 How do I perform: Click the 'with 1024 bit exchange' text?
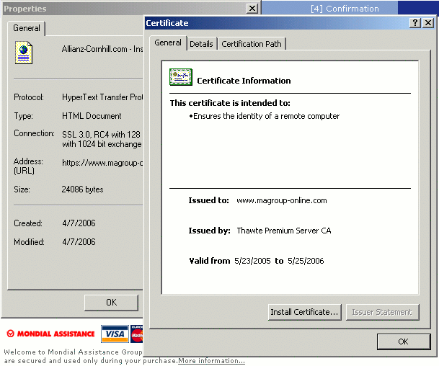[102, 144]
